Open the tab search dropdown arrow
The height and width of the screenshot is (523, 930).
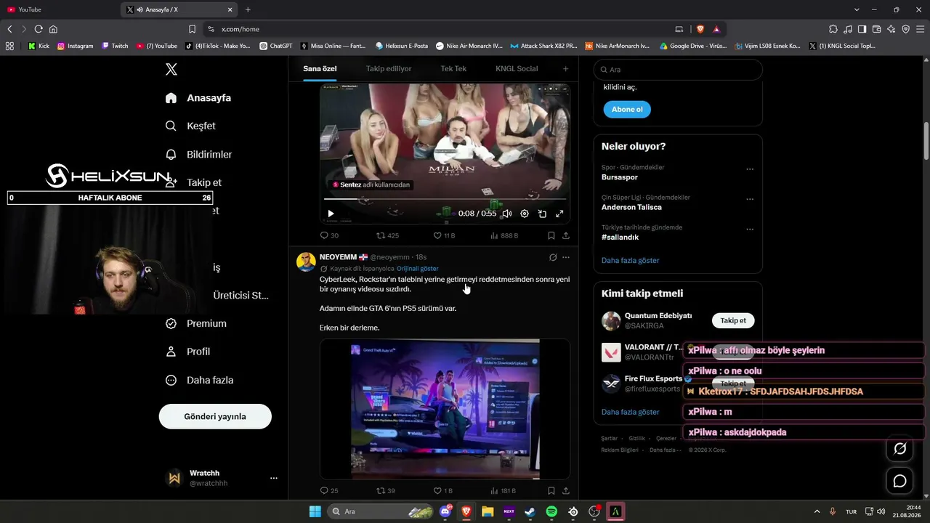[857, 9]
